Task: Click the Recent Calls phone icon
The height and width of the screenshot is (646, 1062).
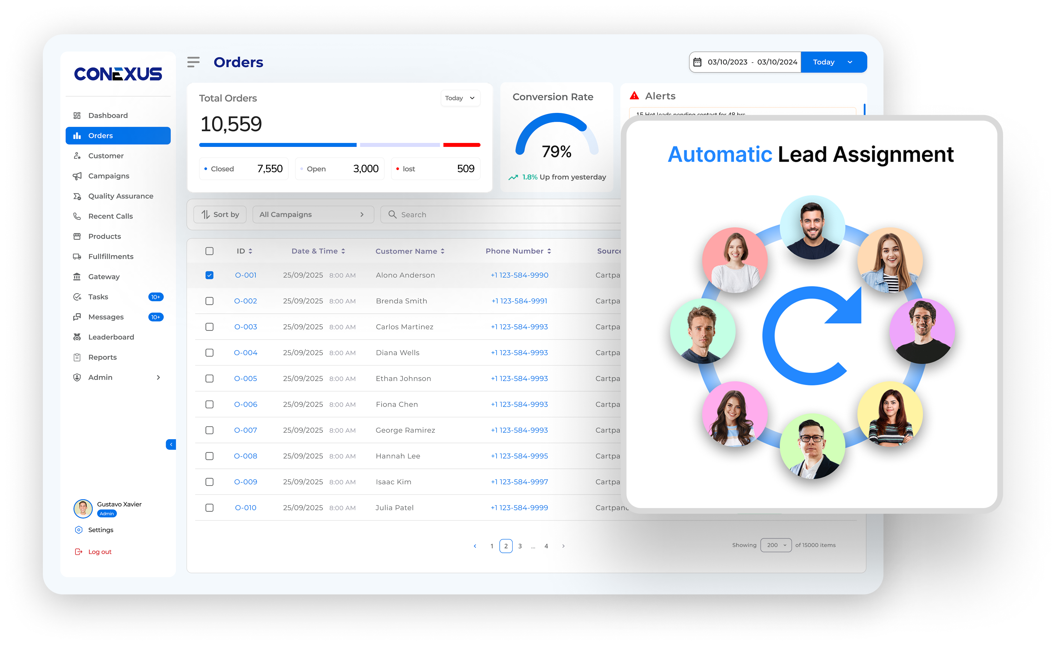Action: coord(77,216)
